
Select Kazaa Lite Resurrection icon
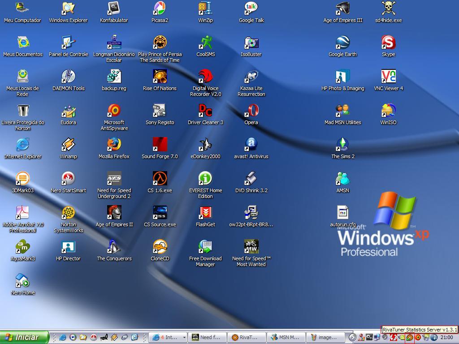tap(251, 76)
